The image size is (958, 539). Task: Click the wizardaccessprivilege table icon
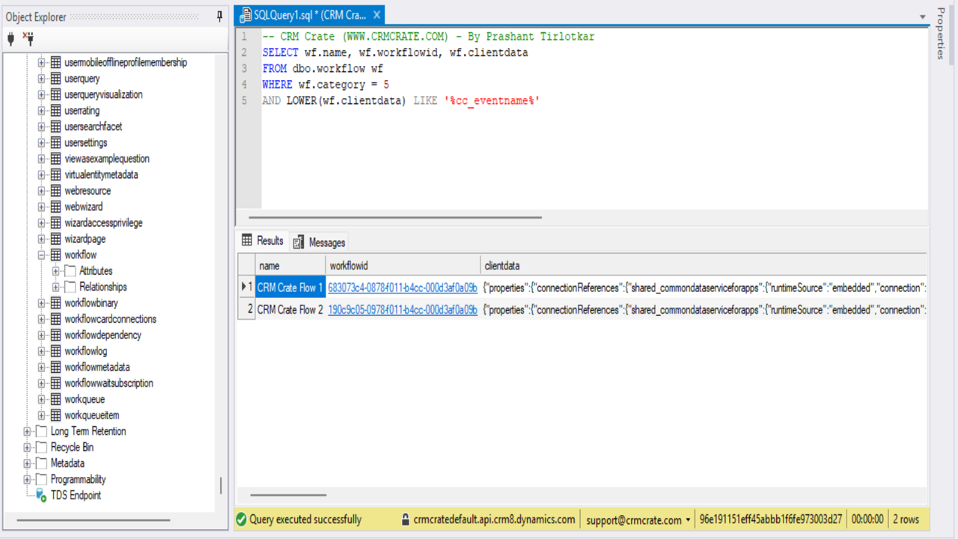click(55, 223)
